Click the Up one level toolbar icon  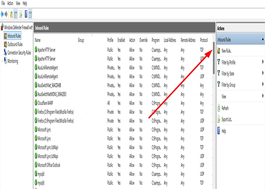click(x=11, y=14)
